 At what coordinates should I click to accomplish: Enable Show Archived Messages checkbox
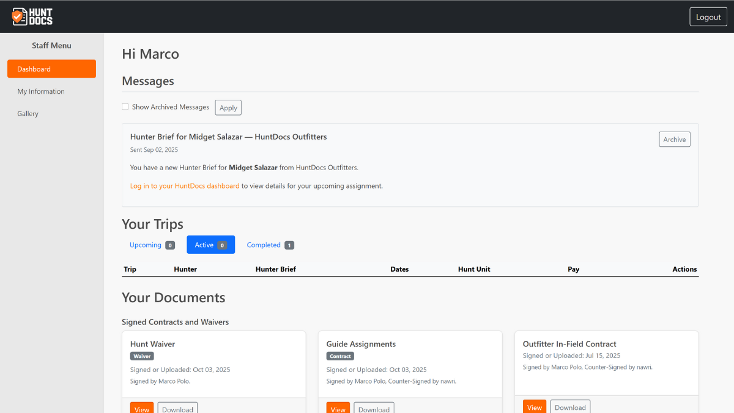tap(125, 106)
